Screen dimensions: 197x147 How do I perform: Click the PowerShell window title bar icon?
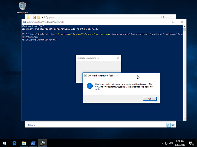(25, 22)
